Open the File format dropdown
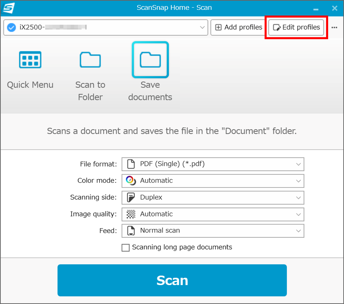The width and height of the screenshot is (344, 304). click(213, 164)
